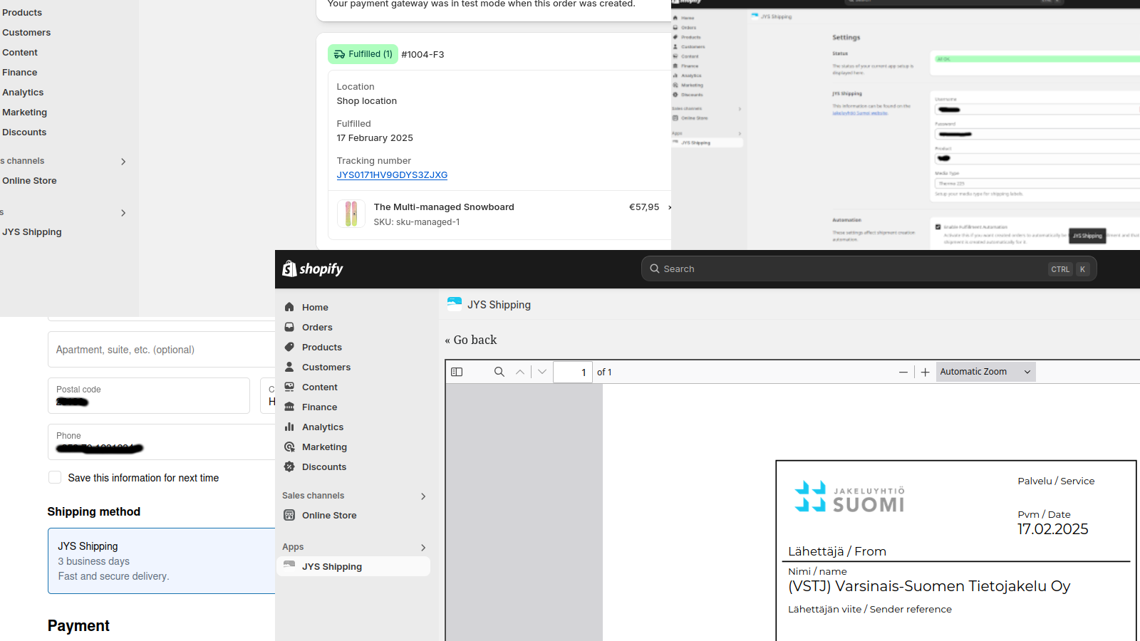Open tracking number JYS0171HV9GDYS3ZJXG link
Image resolution: width=1140 pixels, height=641 pixels.
coord(392,175)
